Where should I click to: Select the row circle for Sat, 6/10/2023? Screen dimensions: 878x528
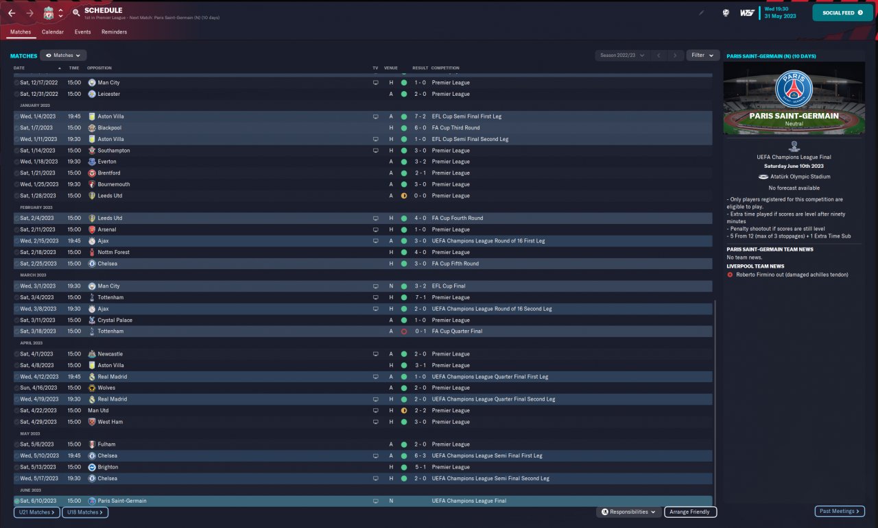click(x=16, y=501)
